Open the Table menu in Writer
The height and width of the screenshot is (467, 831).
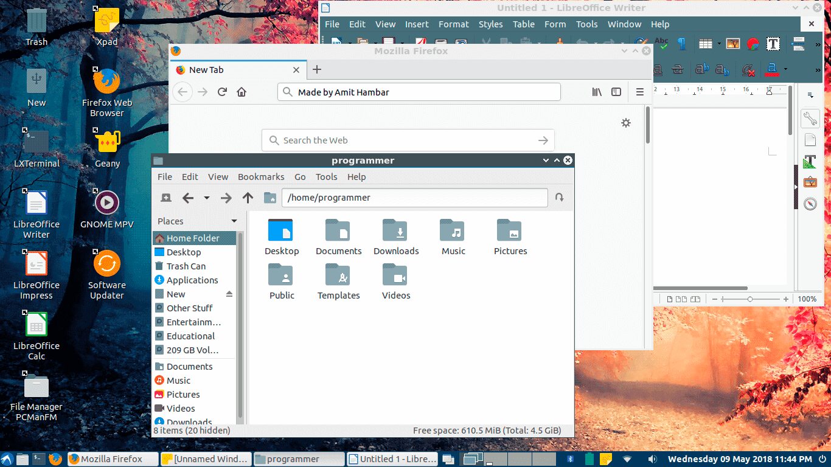point(523,24)
